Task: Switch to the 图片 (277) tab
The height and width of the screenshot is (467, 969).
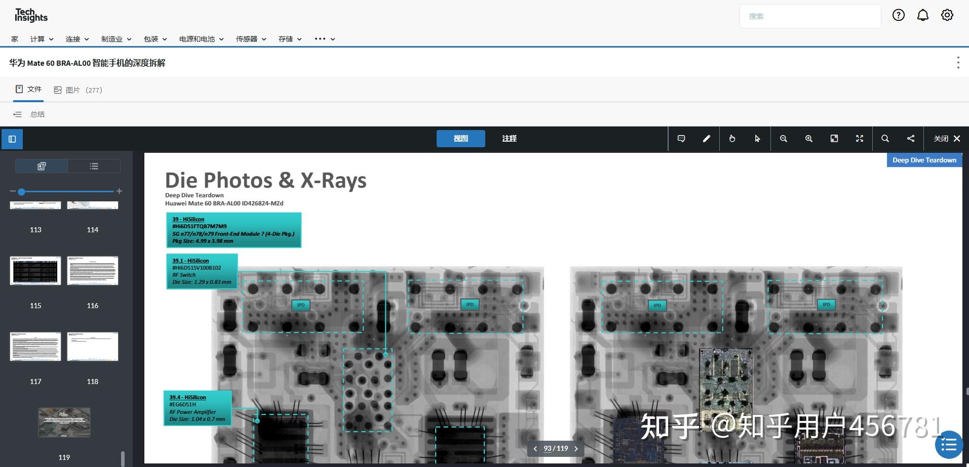Action: [x=78, y=90]
